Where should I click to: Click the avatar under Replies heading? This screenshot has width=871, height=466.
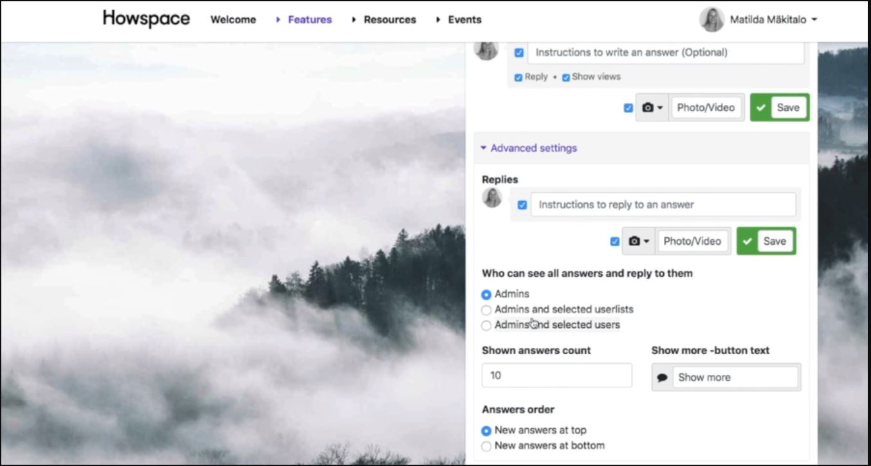point(492,198)
